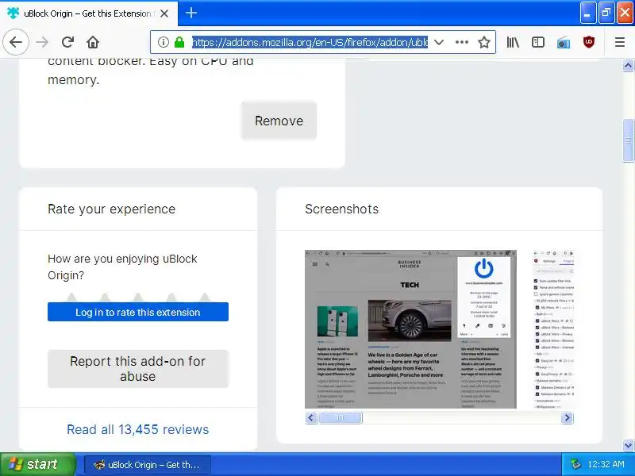Image resolution: width=635 pixels, height=476 pixels.
Task: Click the screenshots scrollbar left arrow
Action: [x=311, y=418]
